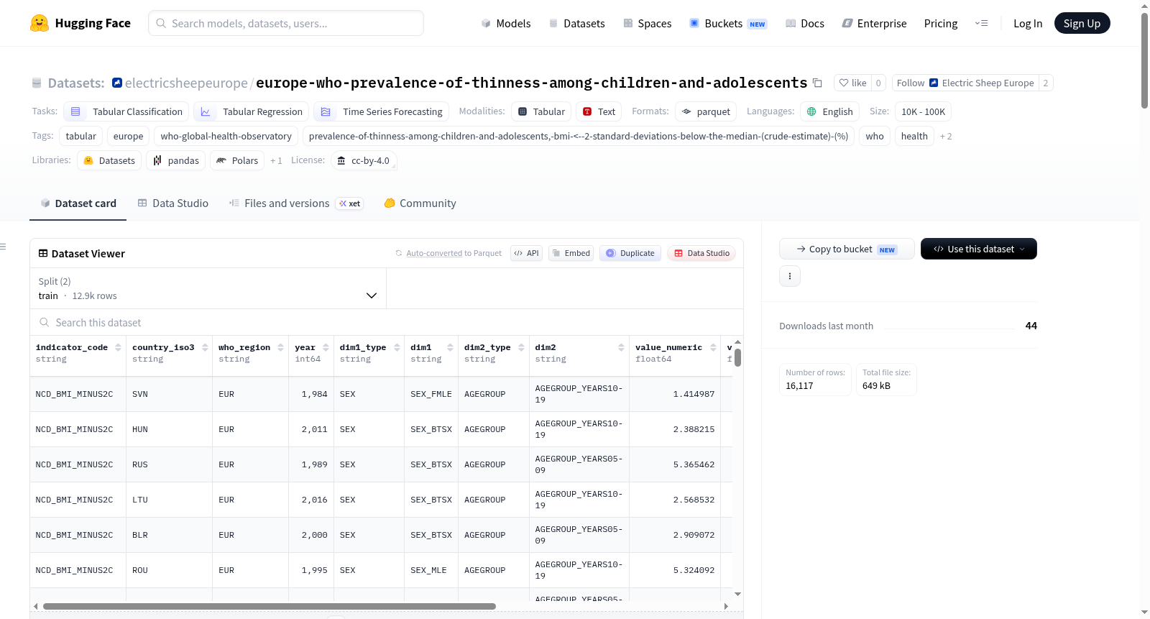Select the Time Series Forecasting task tag

[382, 111]
